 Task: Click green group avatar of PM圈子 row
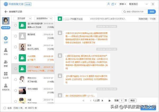click(x=23, y=69)
